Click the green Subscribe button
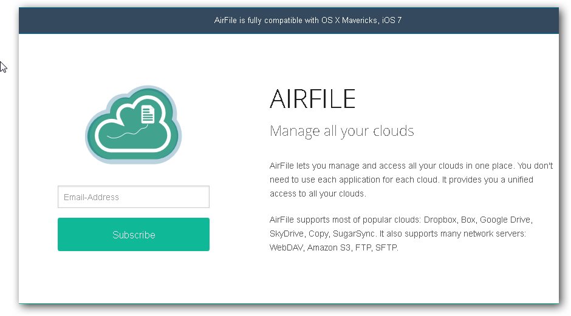 (133, 235)
